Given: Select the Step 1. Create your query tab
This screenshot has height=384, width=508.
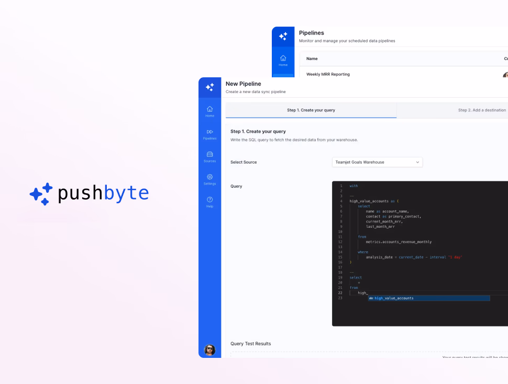Looking at the screenshot, I should (x=311, y=110).
